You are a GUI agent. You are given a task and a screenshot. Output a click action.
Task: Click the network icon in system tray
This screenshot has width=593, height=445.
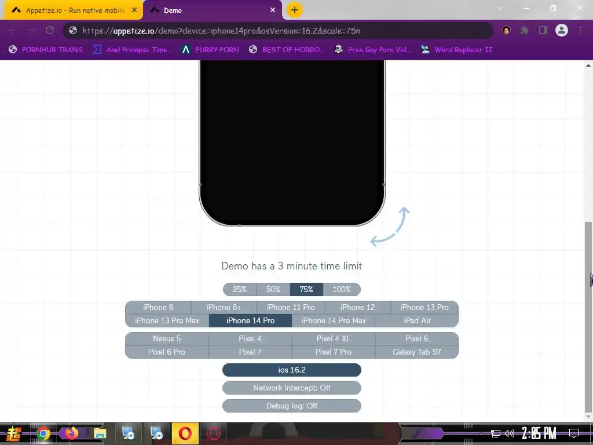click(496, 433)
